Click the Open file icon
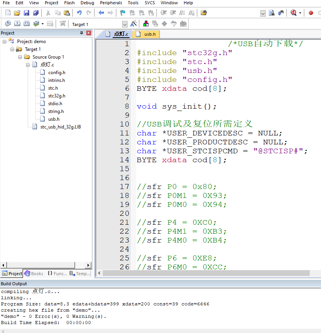This screenshot has height=333, width=321. tap(17, 13)
